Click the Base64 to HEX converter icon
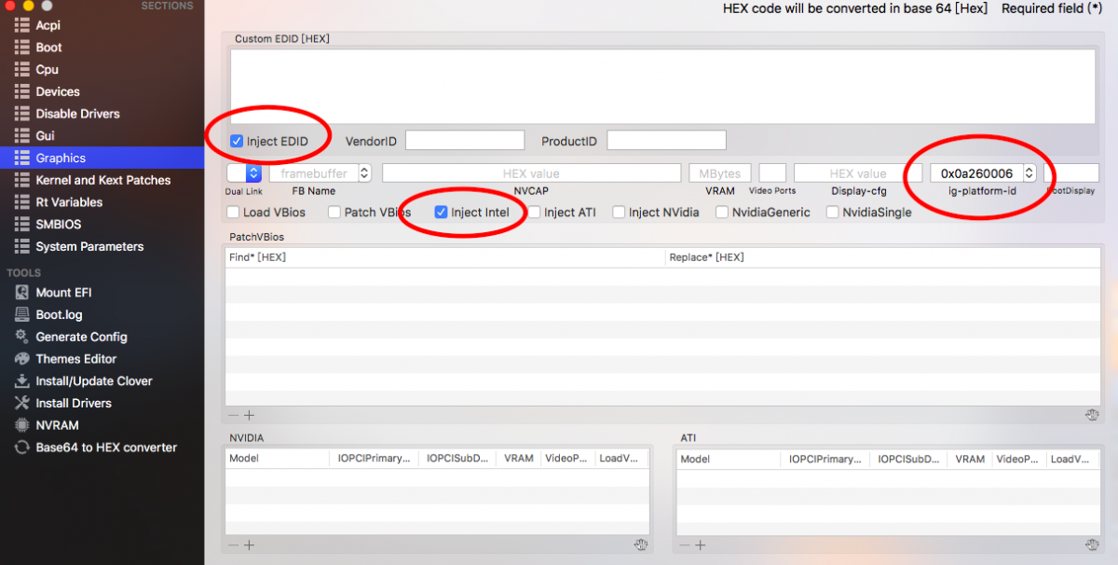1118x565 pixels. [21, 448]
